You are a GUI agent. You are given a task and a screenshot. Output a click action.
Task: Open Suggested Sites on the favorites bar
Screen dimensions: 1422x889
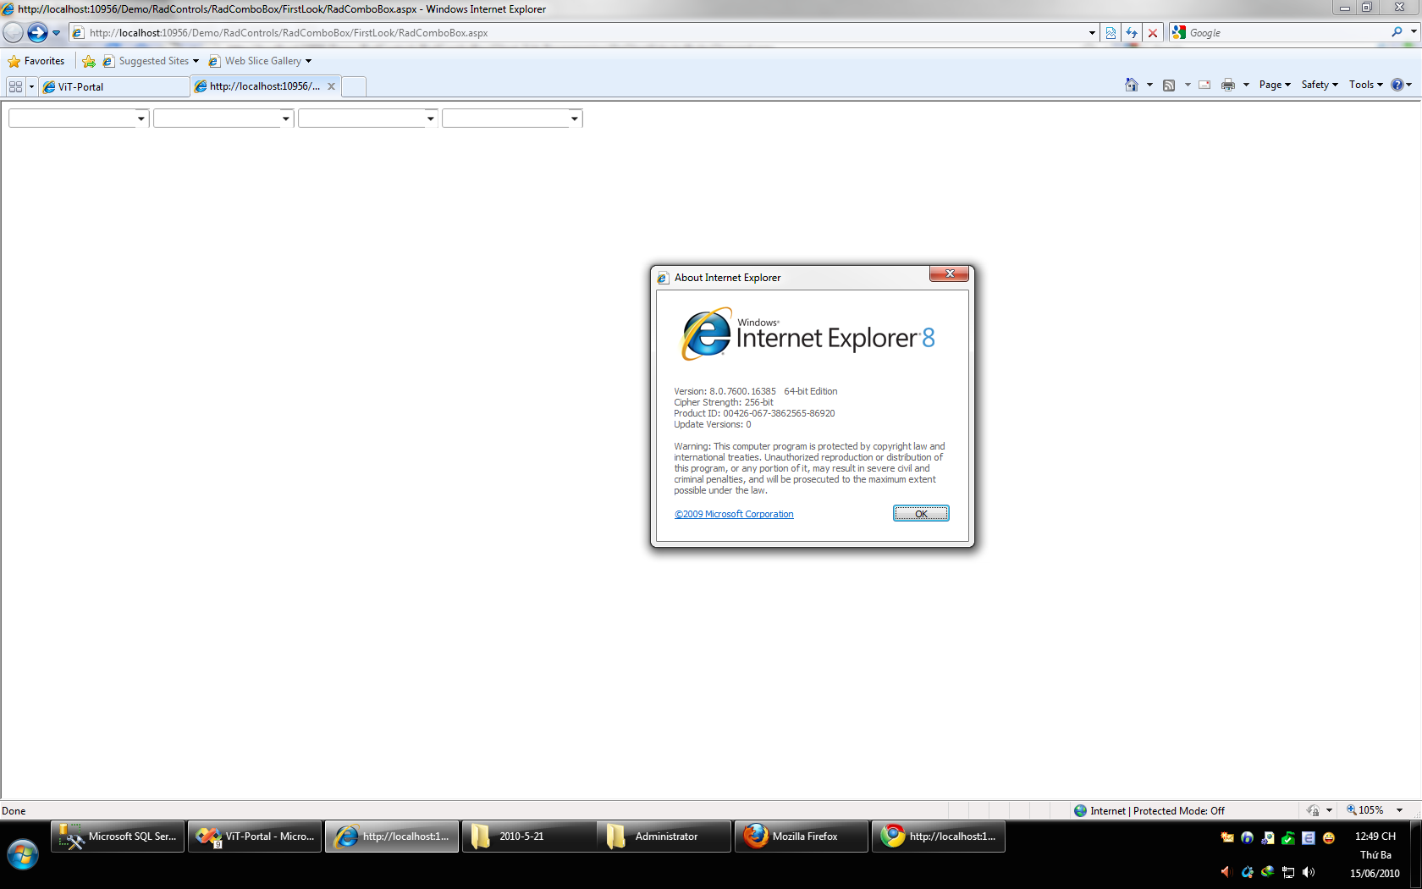151,61
